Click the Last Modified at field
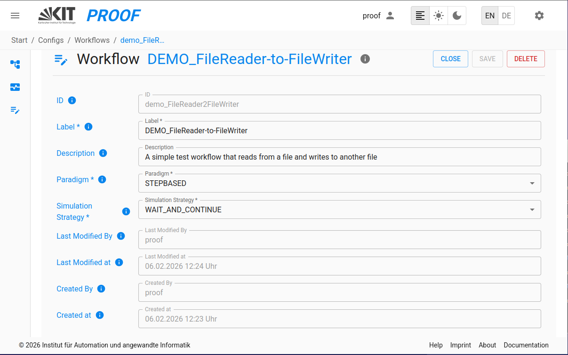Viewport: 568px width, 355px height. (x=340, y=266)
